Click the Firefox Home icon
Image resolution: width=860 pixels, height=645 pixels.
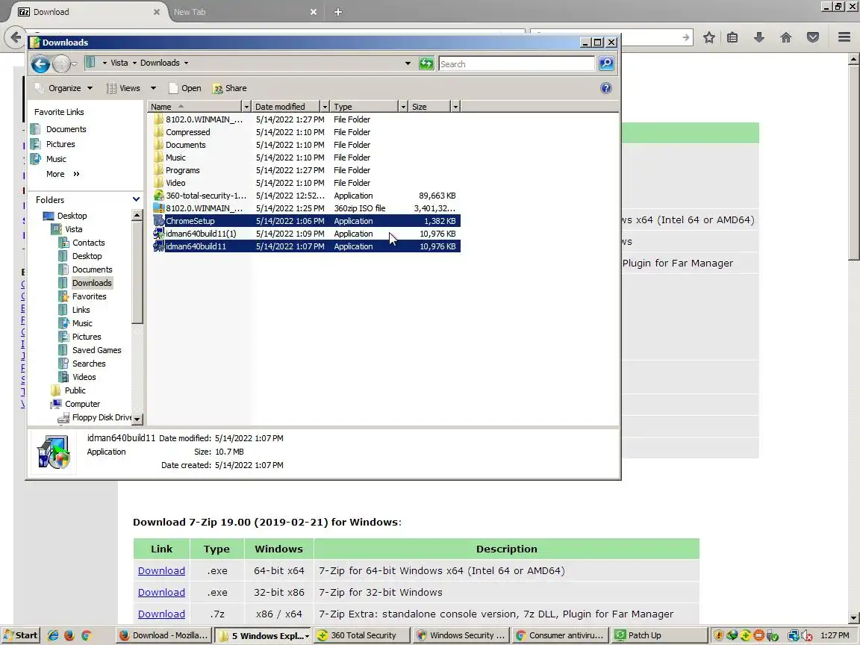[786, 37]
